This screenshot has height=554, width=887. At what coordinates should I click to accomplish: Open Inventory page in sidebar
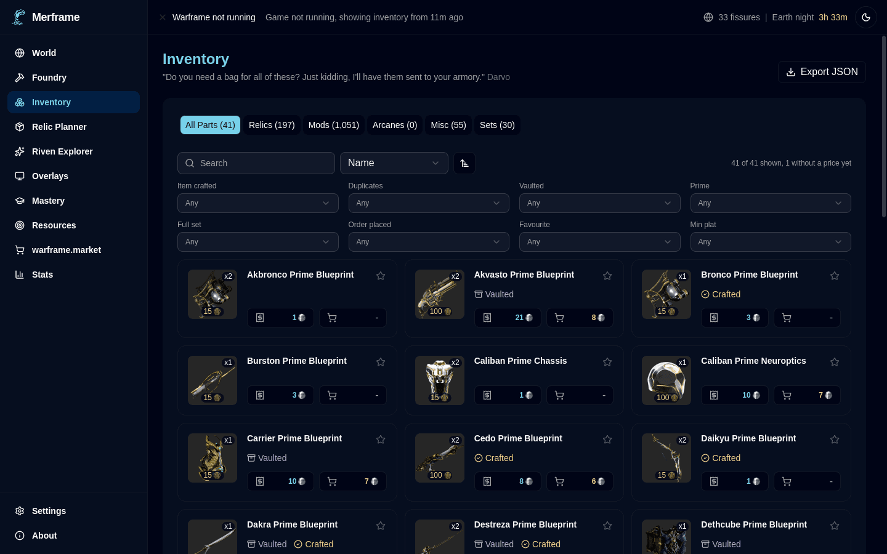click(x=73, y=102)
